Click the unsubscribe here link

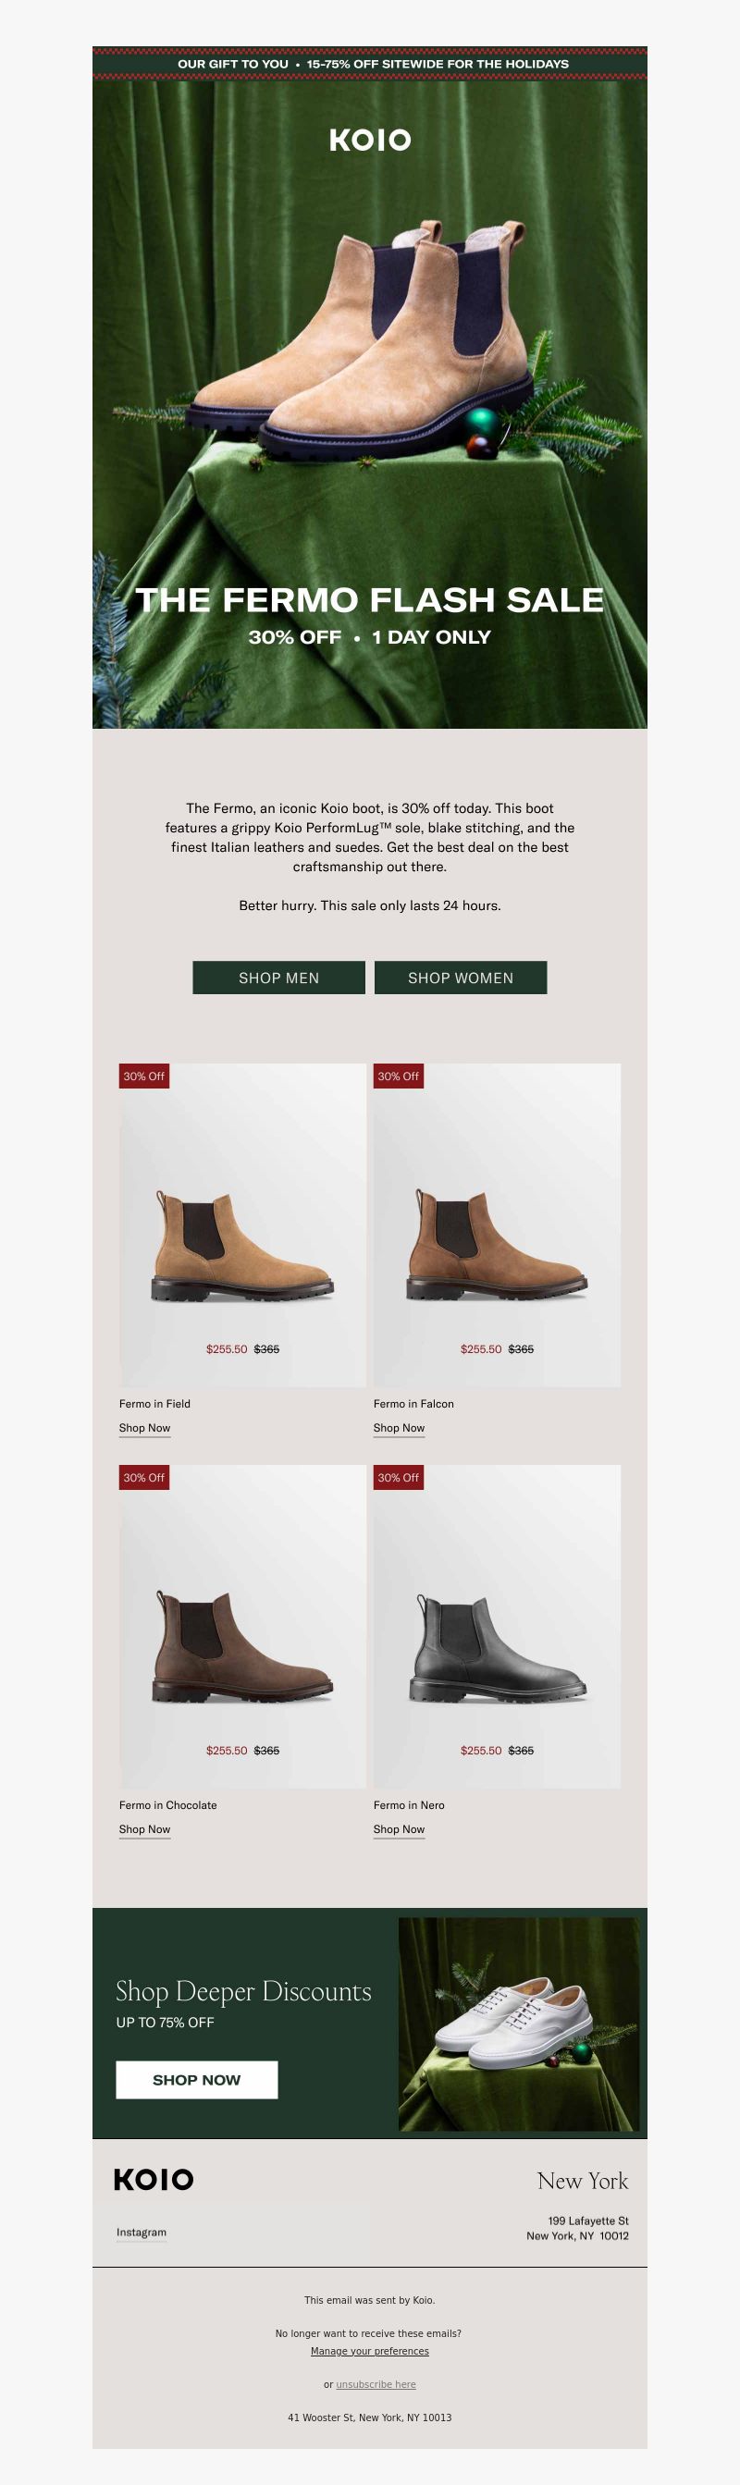pos(376,2383)
